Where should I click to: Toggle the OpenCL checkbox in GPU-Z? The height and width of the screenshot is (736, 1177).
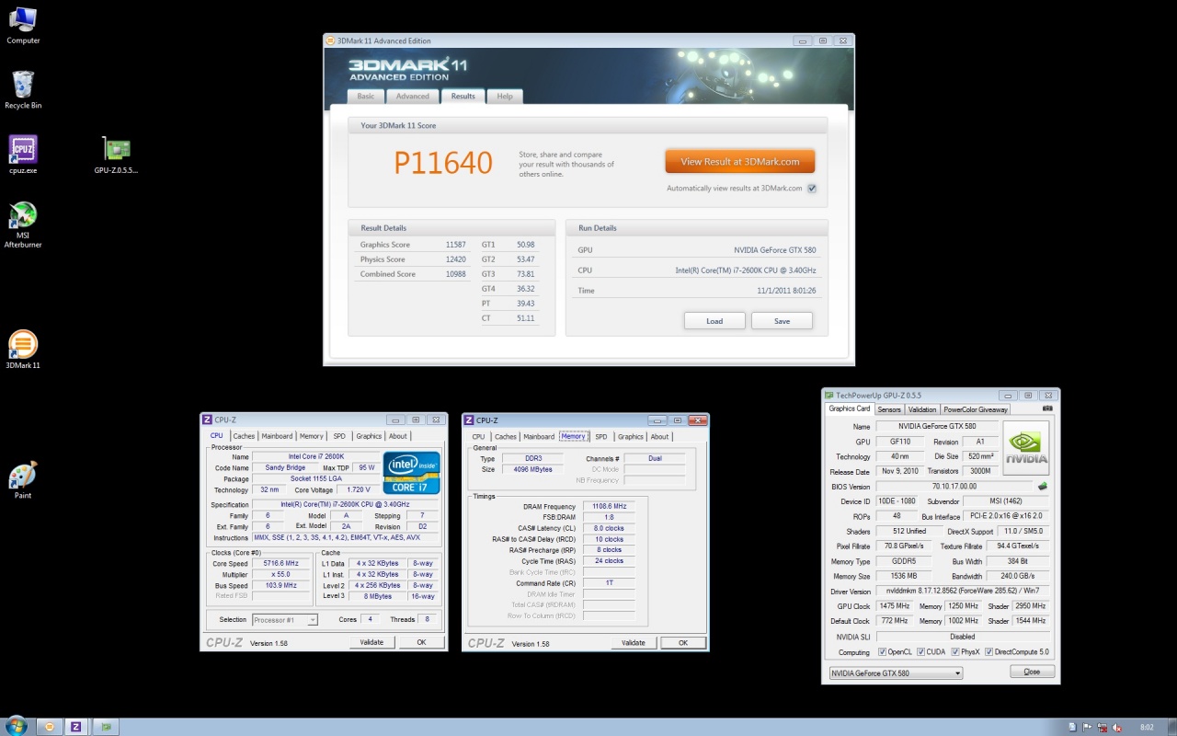[882, 652]
